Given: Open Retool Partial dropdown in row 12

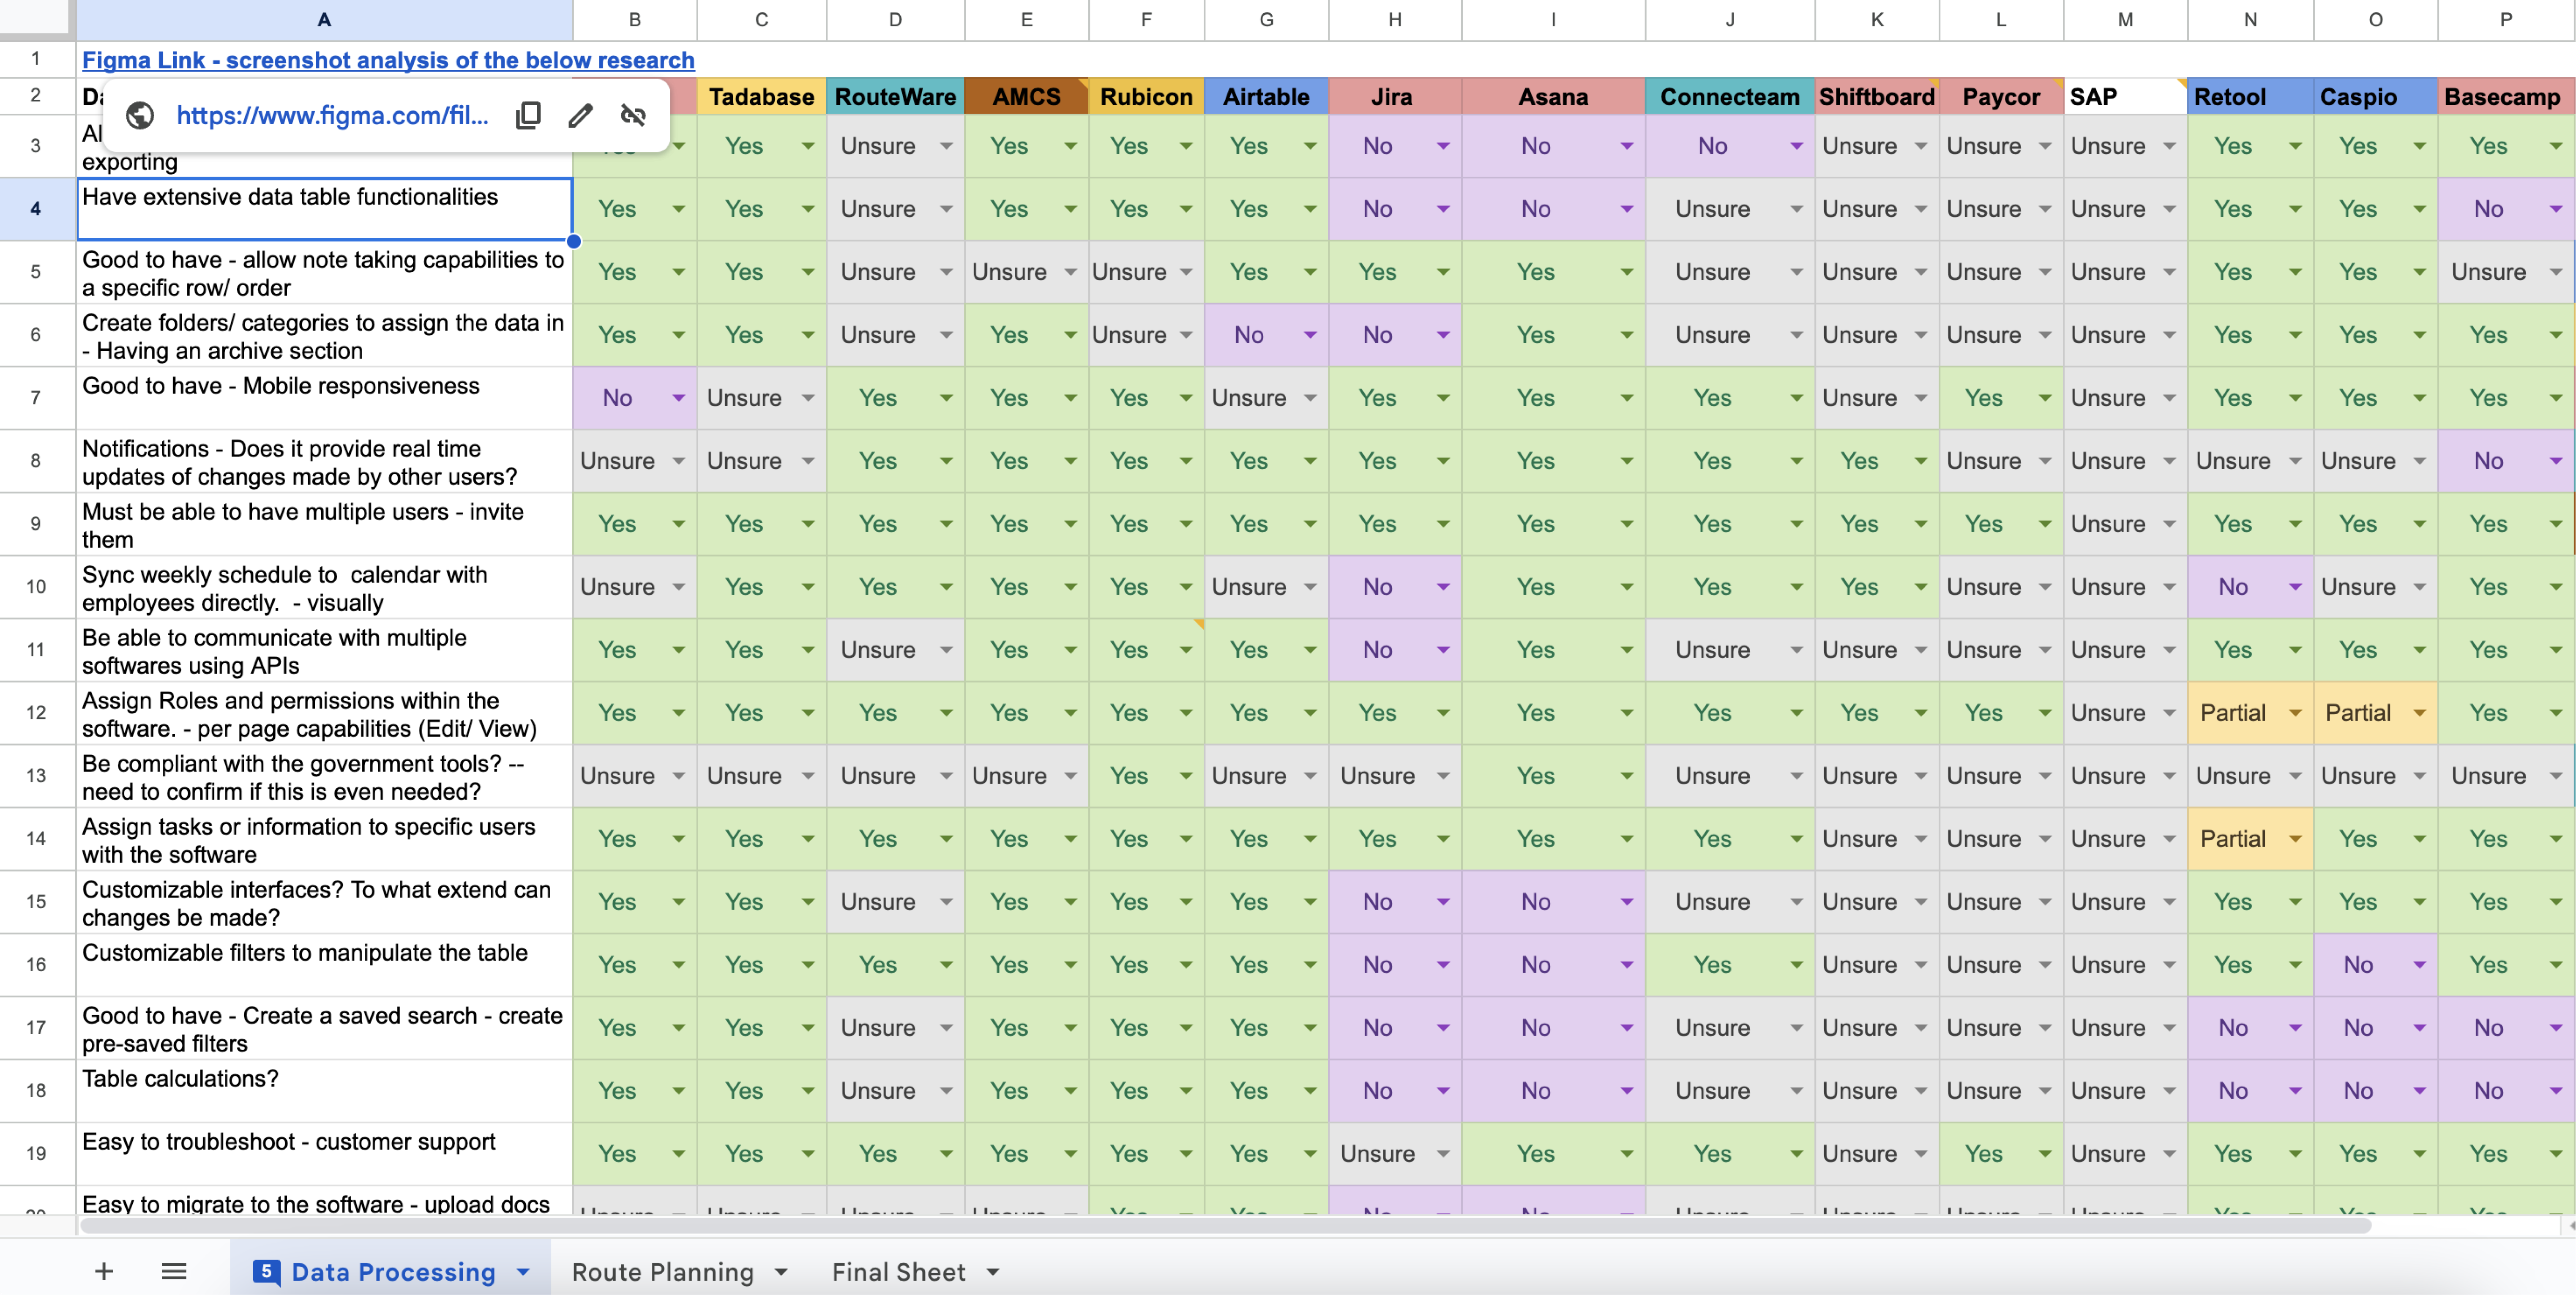Looking at the screenshot, I should pos(2295,713).
